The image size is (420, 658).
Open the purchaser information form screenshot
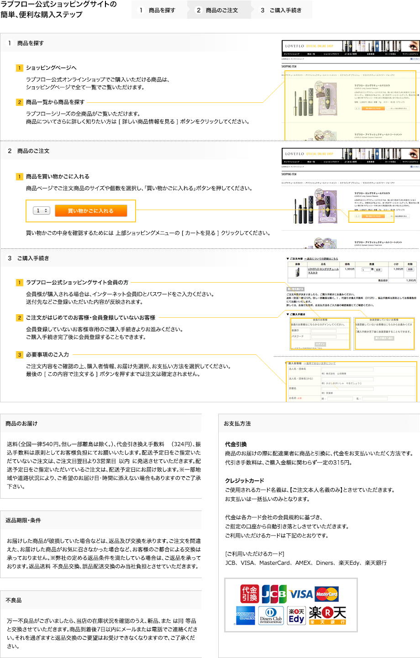[351, 381]
